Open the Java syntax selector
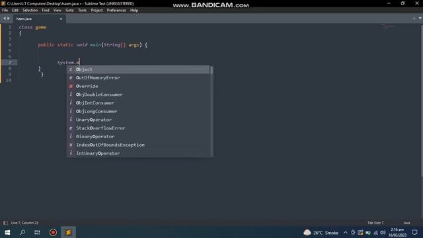Viewport: 423px width, 238px height. tap(406, 223)
